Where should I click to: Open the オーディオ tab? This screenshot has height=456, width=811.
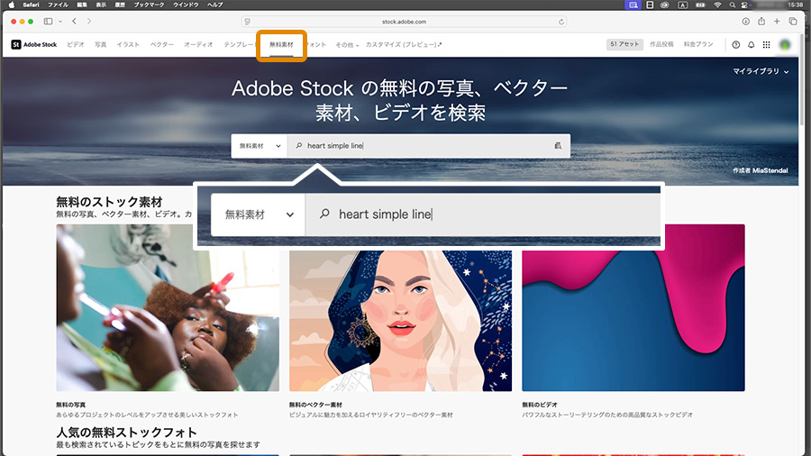coord(198,44)
